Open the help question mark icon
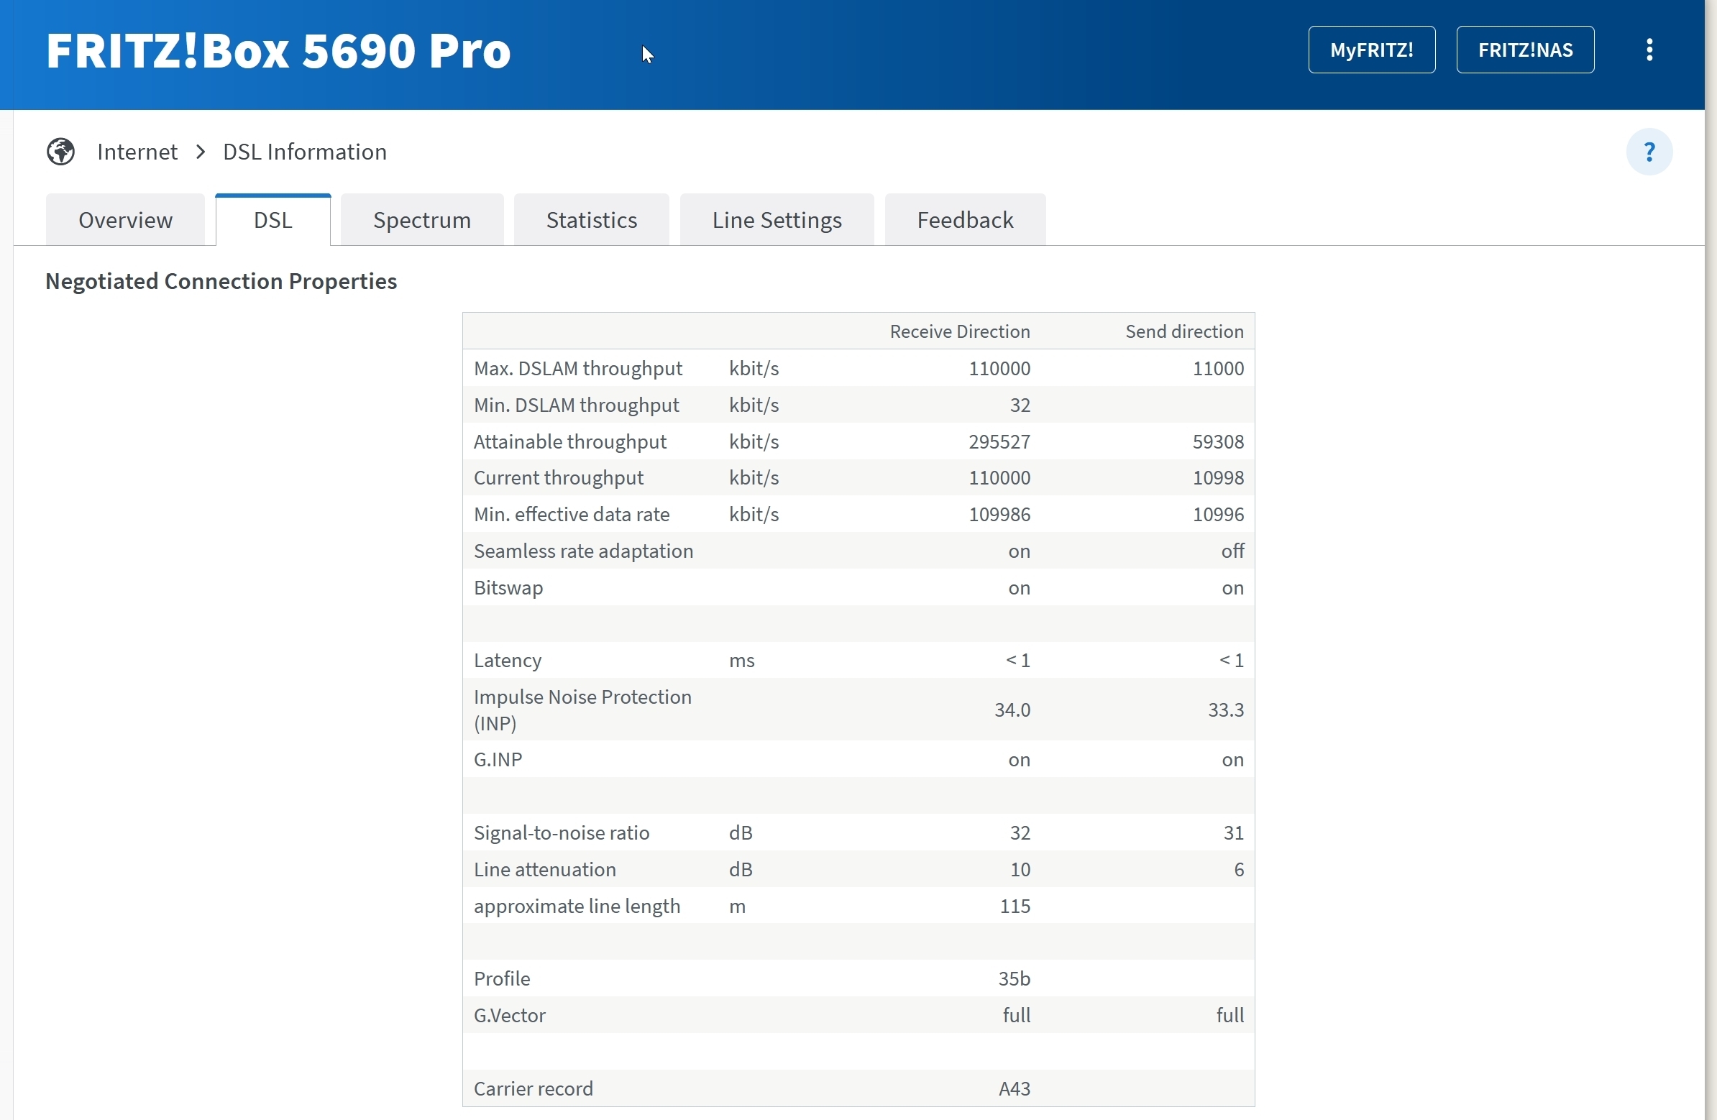The height and width of the screenshot is (1120, 1717). point(1649,152)
